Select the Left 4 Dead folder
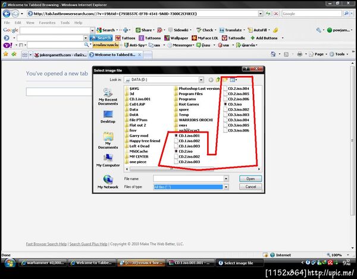The height and width of the screenshot is (279, 357). [137, 146]
